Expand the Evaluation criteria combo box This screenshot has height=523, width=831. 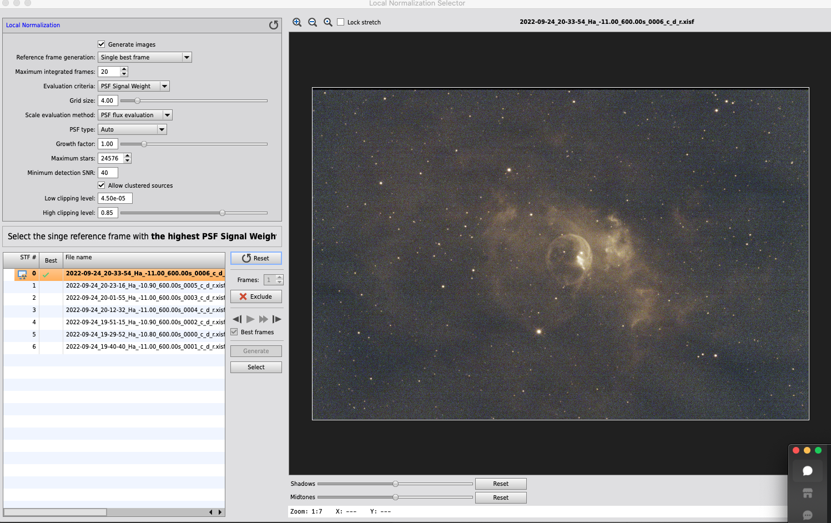coord(133,86)
